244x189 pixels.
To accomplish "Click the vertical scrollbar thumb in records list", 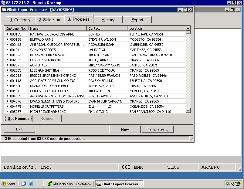I will [188, 32].
